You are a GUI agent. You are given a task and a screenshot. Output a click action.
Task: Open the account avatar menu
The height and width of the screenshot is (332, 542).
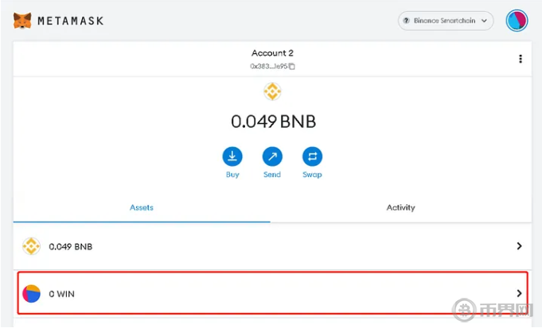pos(517,21)
